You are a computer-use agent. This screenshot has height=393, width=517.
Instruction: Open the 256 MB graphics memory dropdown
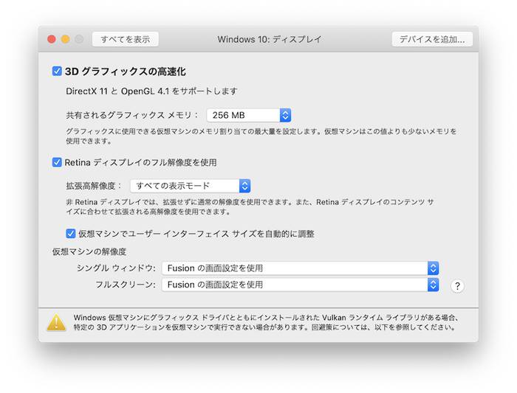249,115
